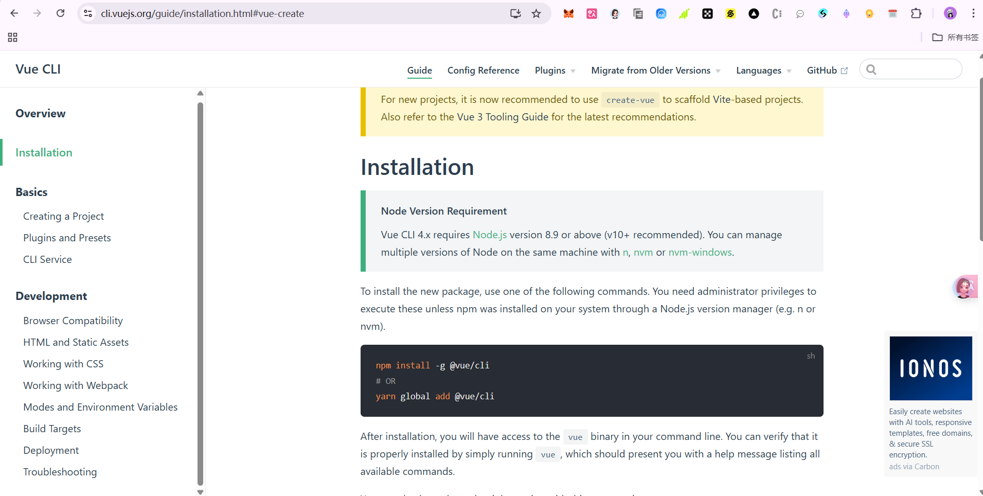Click the create-vue inline code
This screenshot has height=496, width=983.
[x=630, y=100]
